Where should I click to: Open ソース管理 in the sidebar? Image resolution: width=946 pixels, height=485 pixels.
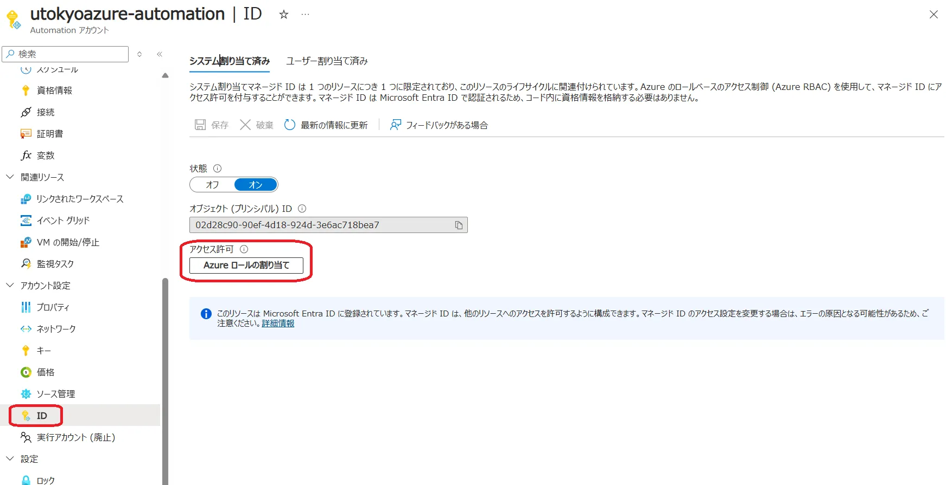point(55,394)
